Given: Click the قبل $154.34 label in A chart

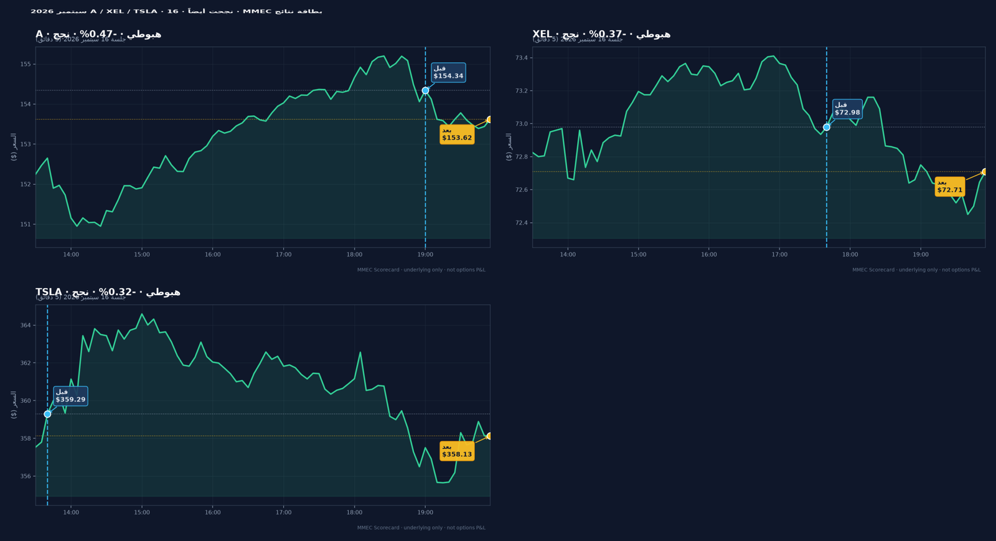Looking at the screenshot, I should pos(448,72).
